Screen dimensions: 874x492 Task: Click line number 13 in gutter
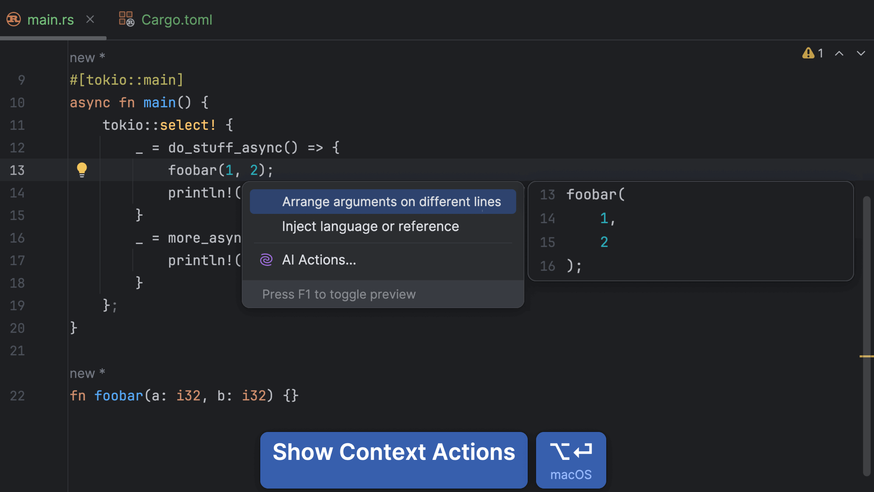17,170
